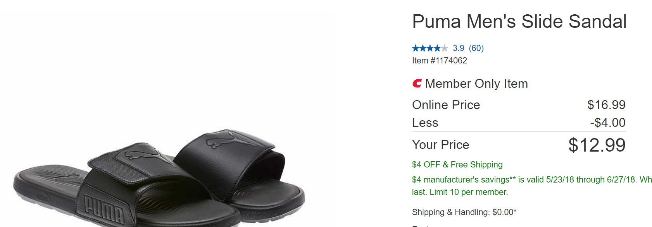Viewport: 652px width, 227px height.
Task: Click the Puma Men's Slide Sandal title
Action: (x=519, y=22)
